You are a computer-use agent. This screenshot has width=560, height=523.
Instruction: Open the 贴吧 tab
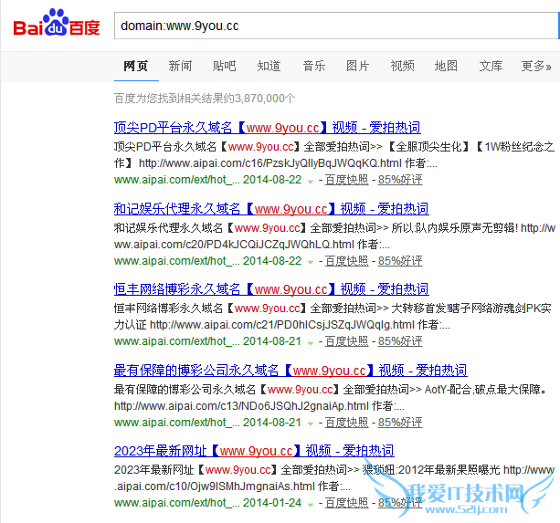[x=225, y=66]
